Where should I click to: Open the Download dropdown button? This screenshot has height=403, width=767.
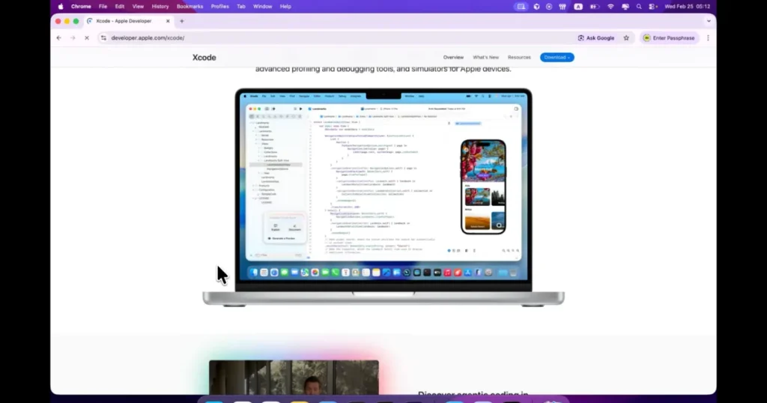557,57
